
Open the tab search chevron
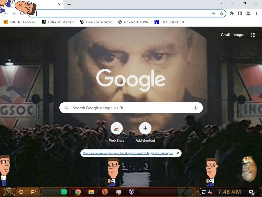click(x=221, y=4)
